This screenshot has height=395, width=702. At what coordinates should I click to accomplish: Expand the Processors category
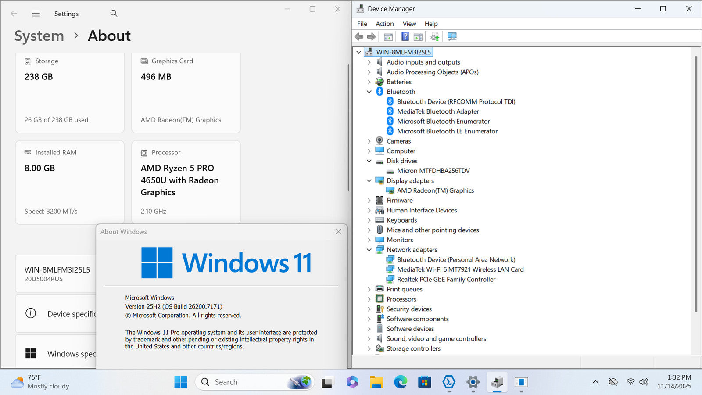coord(369,299)
